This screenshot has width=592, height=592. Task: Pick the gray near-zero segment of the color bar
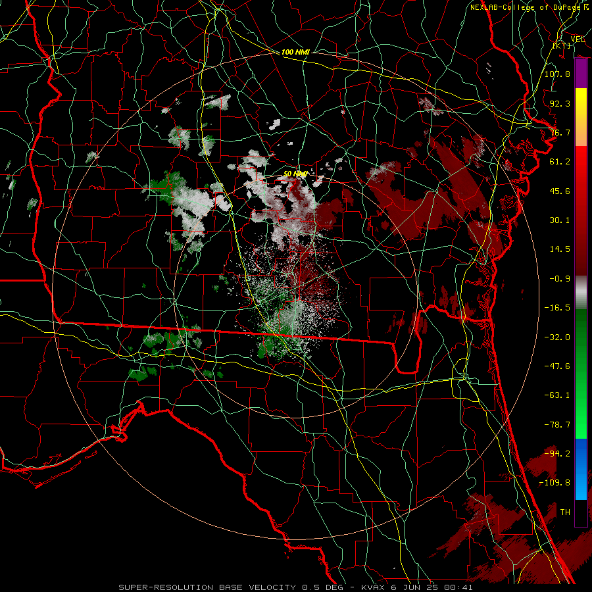coord(581,291)
